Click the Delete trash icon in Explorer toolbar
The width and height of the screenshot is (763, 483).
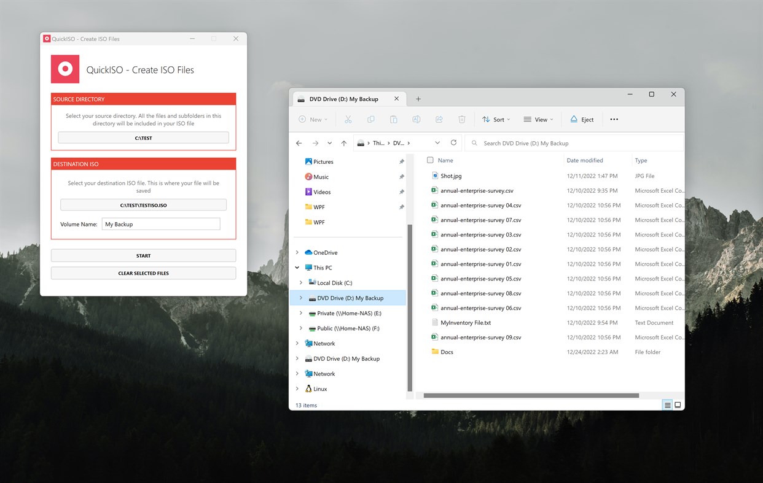pos(461,120)
